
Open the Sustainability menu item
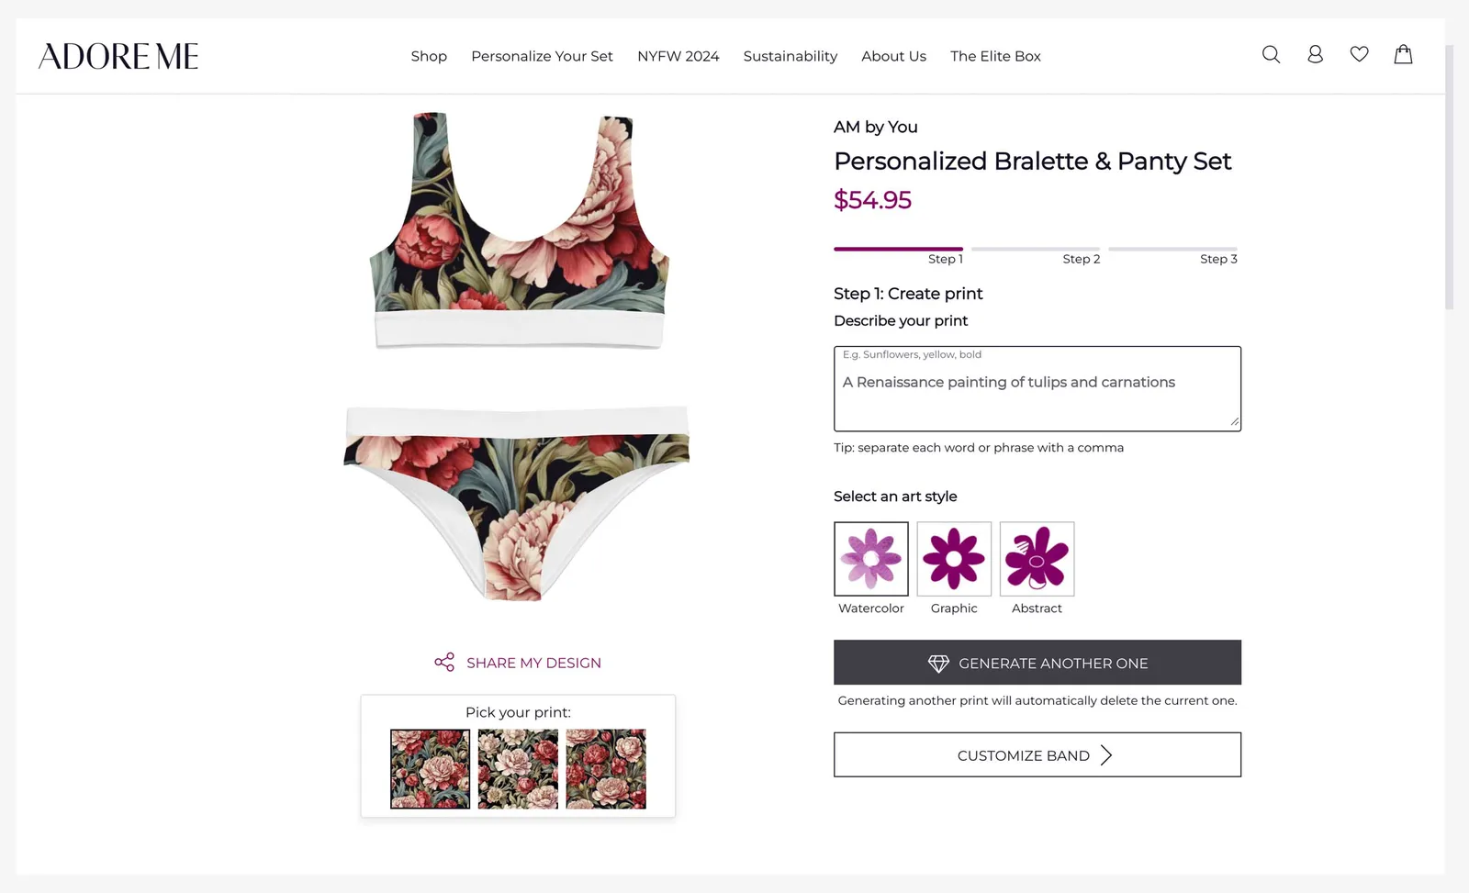pyautogui.click(x=790, y=56)
